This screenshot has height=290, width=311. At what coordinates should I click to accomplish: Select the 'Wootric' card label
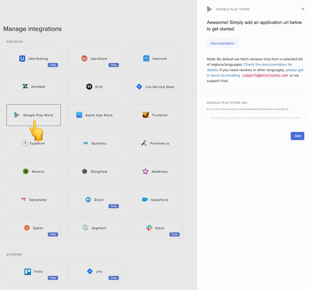38,172
